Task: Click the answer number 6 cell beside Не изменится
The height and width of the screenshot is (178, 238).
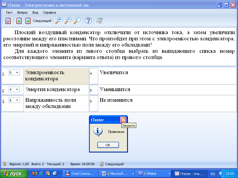Action: pyautogui.click(x=94, y=104)
